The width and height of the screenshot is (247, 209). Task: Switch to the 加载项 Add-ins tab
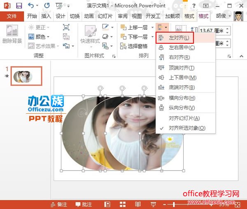click(x=172, y=16)
